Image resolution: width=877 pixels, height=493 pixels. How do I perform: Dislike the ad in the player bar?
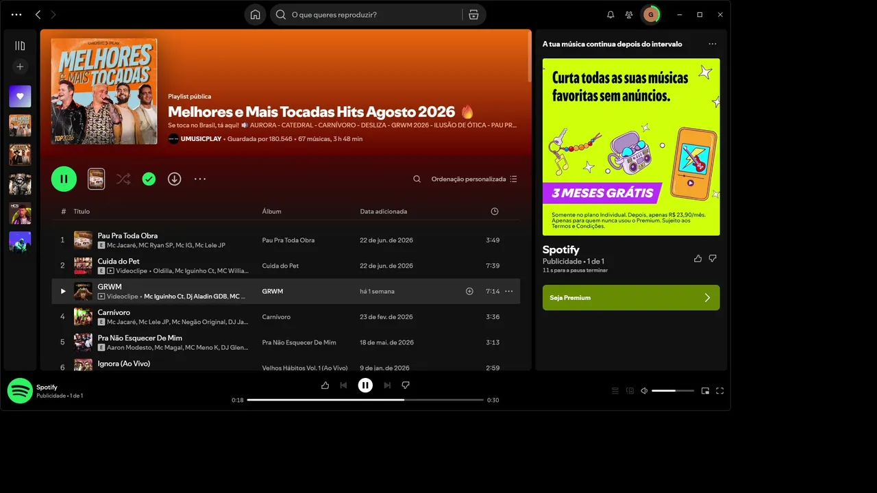[x=406, y=385]
